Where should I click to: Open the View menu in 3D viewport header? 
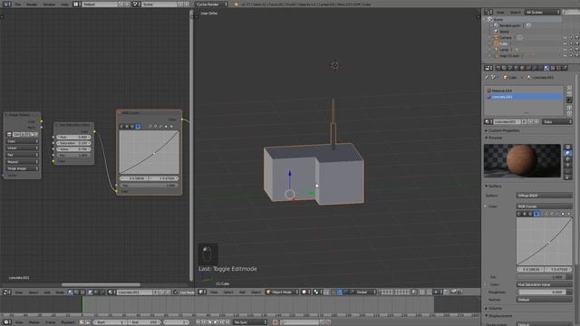point(214,292)
